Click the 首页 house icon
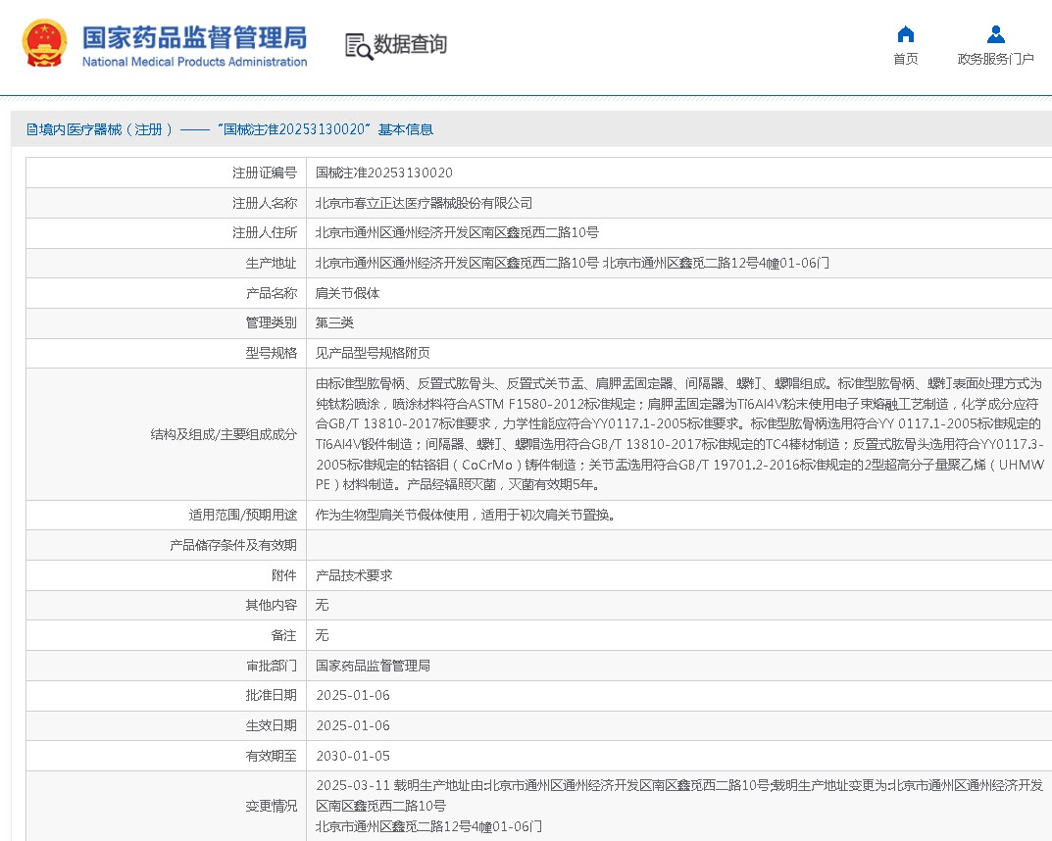1052x841 pixels. [x=905, y=33]
